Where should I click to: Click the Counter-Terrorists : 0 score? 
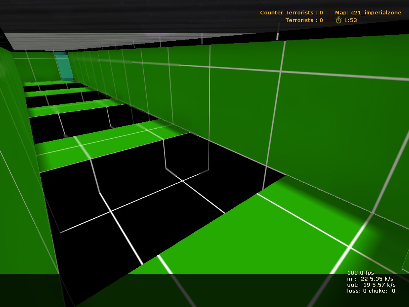pyautogui.click(x=291, y=12)
